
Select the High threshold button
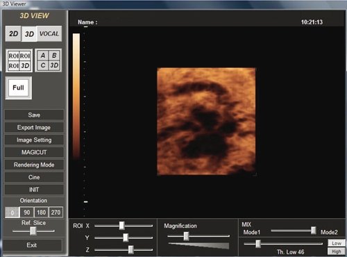coord(337,251)
